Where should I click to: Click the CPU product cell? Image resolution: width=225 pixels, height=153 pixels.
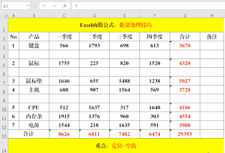[34, 108]
